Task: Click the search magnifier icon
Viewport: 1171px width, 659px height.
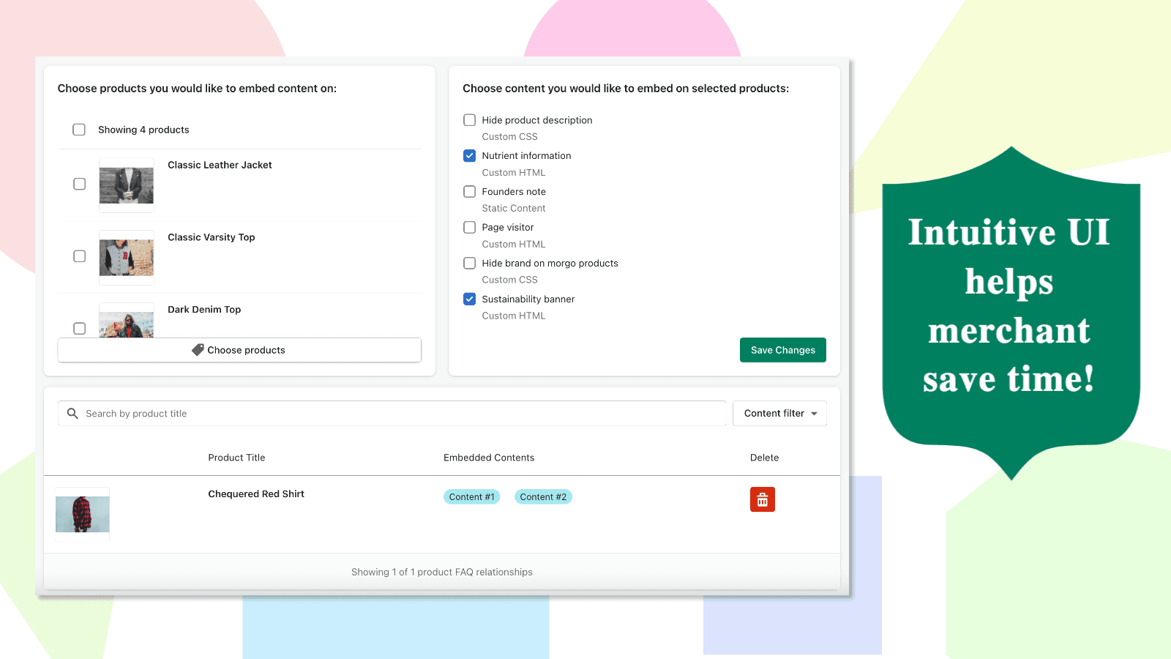Action: [x=72, y=413]
